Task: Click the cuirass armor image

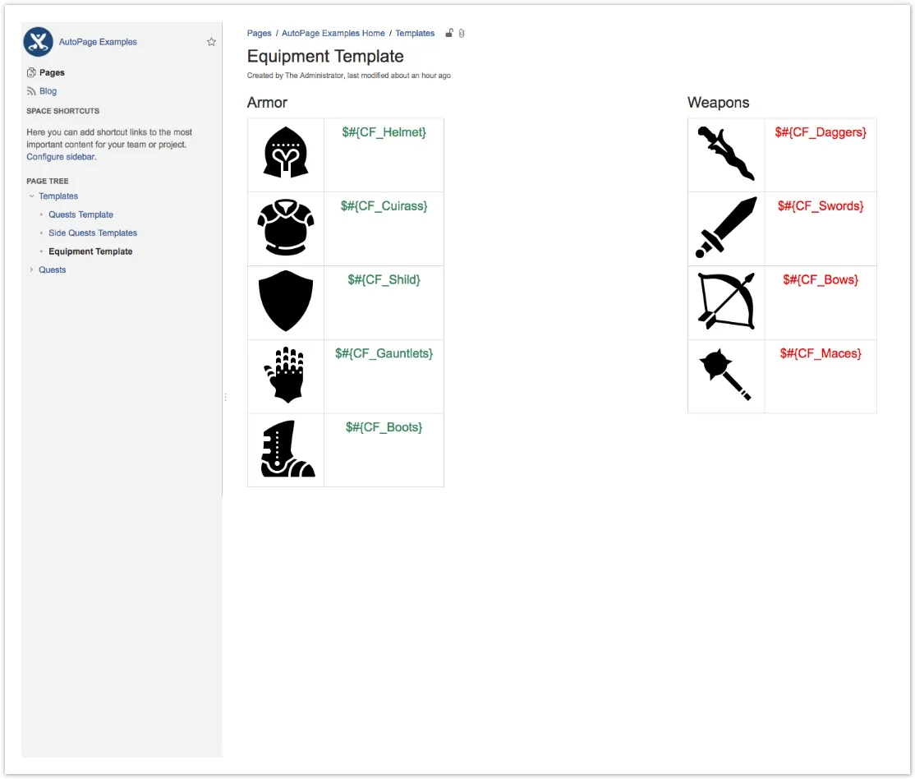Action: 286,228
